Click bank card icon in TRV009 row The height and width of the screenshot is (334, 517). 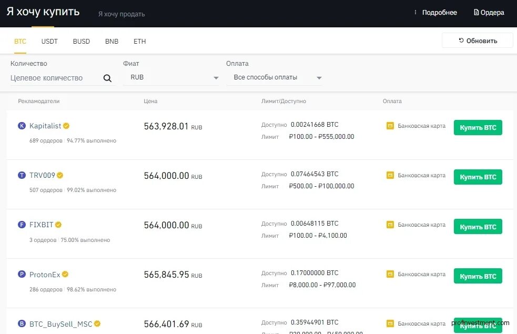tap(390, 175)
